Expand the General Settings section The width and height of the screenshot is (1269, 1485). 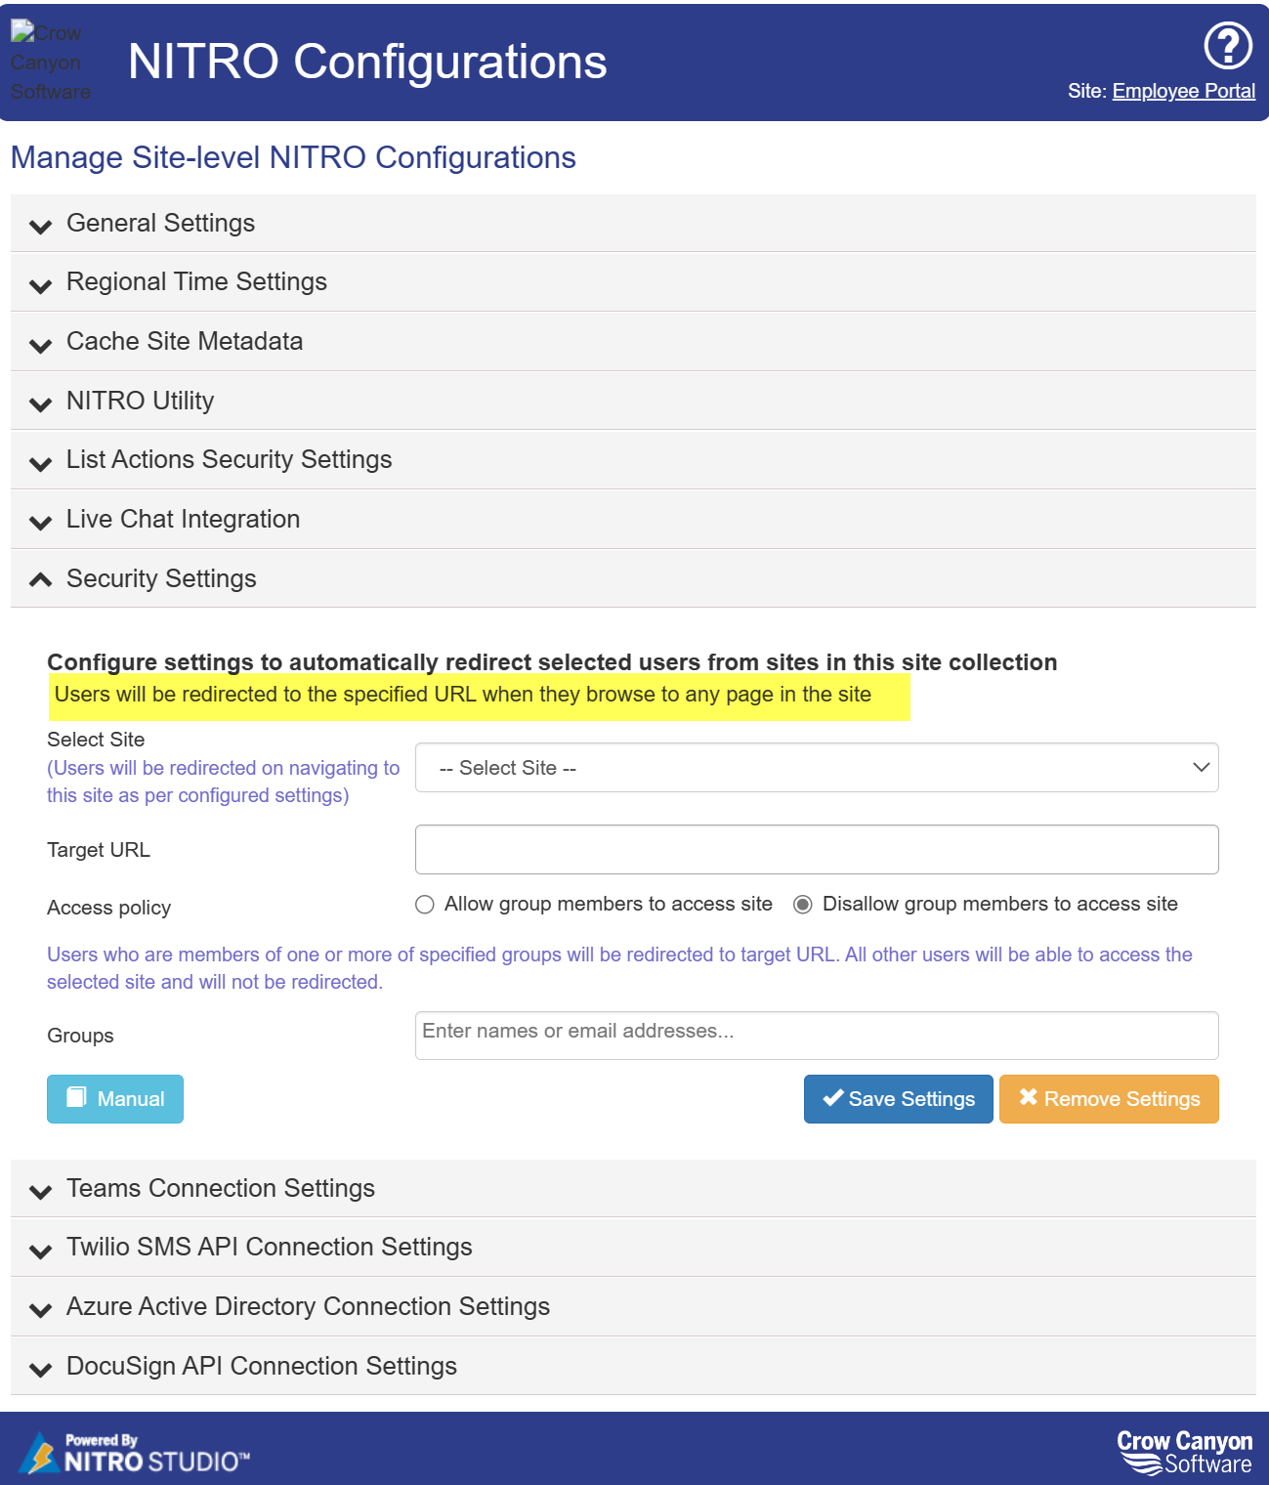pyautogui.click(x=160, y=224)
